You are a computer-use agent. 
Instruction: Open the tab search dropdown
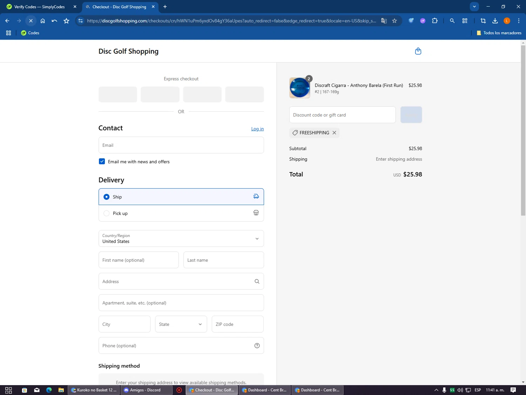pos(474,7)
